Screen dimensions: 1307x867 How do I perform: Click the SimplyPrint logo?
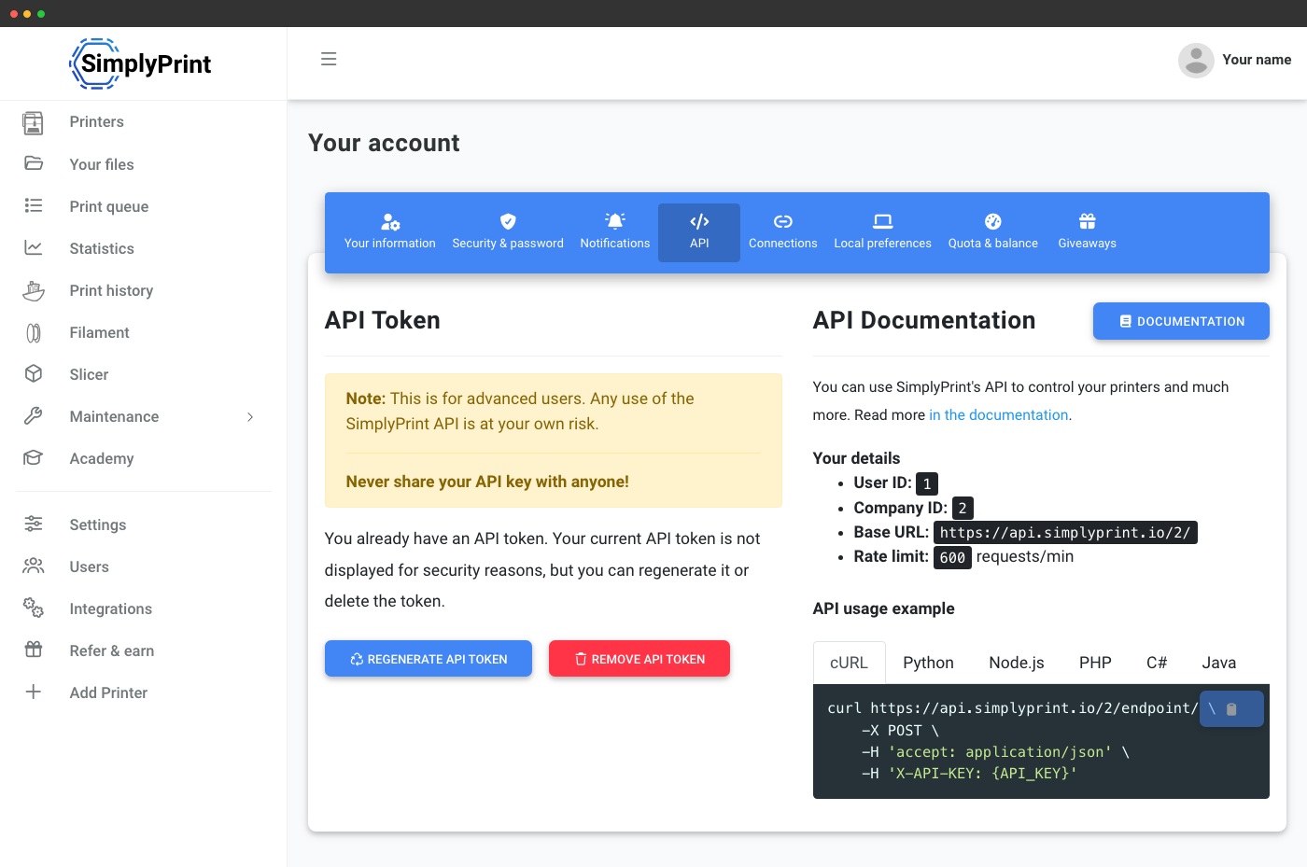pyautogui.click(x=141, y=63)
